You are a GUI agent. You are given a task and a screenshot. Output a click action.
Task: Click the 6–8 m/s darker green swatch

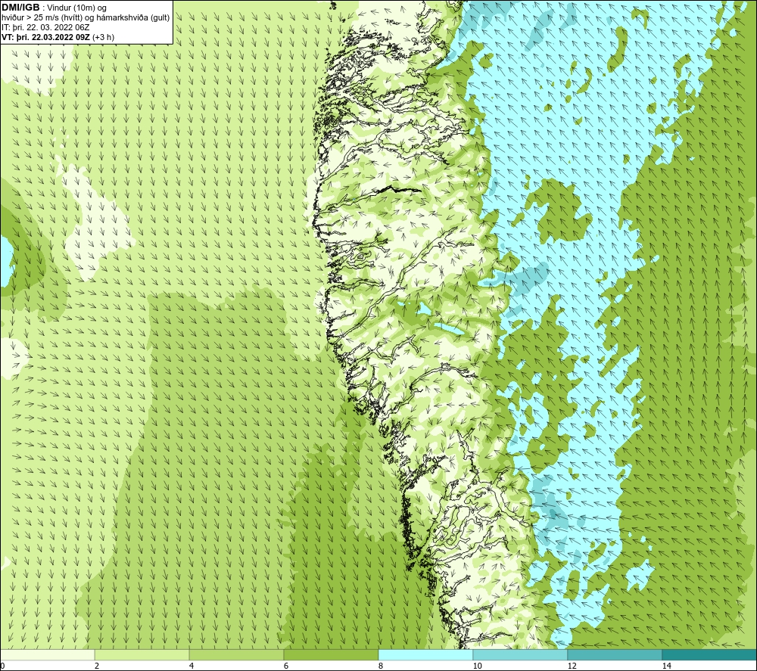click(x=331, y=654)
